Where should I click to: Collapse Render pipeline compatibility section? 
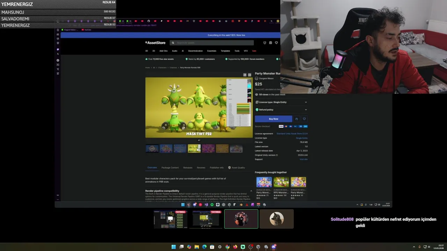251,191
